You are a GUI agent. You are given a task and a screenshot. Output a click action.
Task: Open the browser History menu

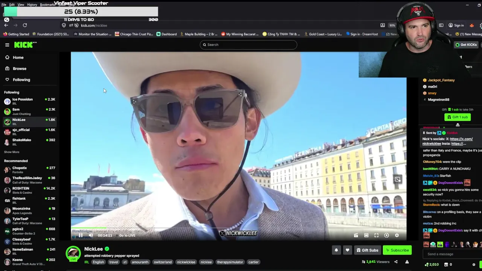click(x=32, y=5)
